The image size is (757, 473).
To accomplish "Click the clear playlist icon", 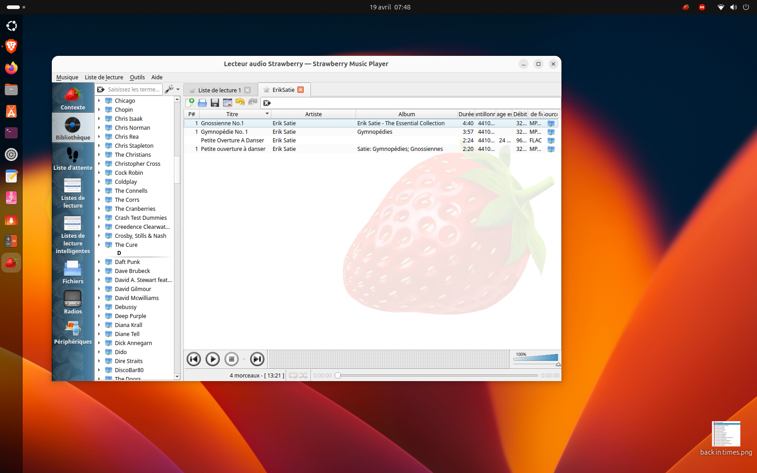I will [228, 102].
